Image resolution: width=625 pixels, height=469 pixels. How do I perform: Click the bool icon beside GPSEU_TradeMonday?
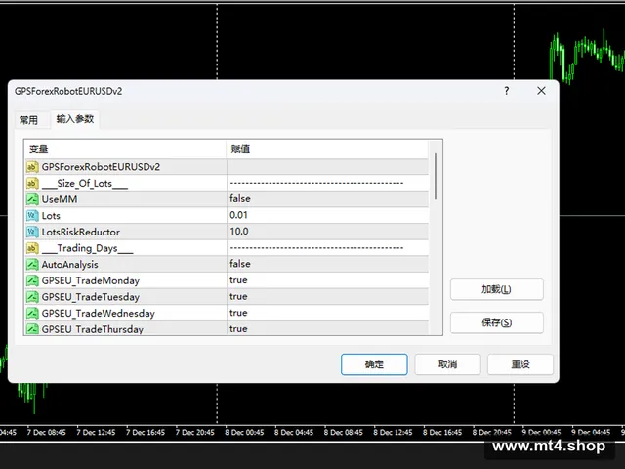pos(32,280)
